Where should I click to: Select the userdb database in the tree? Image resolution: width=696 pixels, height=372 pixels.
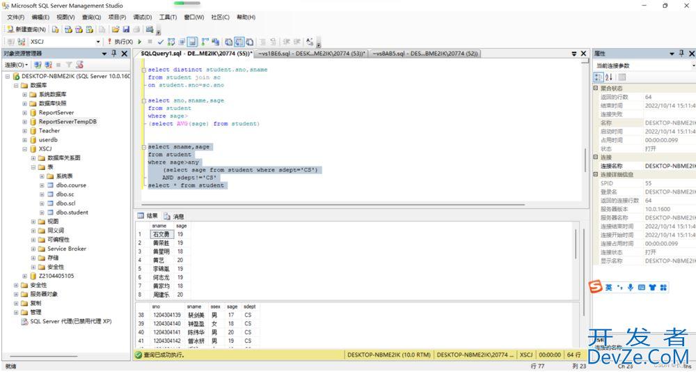48,140
